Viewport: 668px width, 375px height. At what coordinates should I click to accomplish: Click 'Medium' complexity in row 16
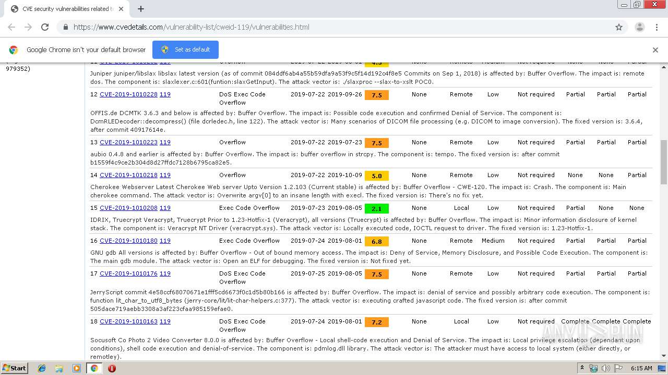coord(493,241)
